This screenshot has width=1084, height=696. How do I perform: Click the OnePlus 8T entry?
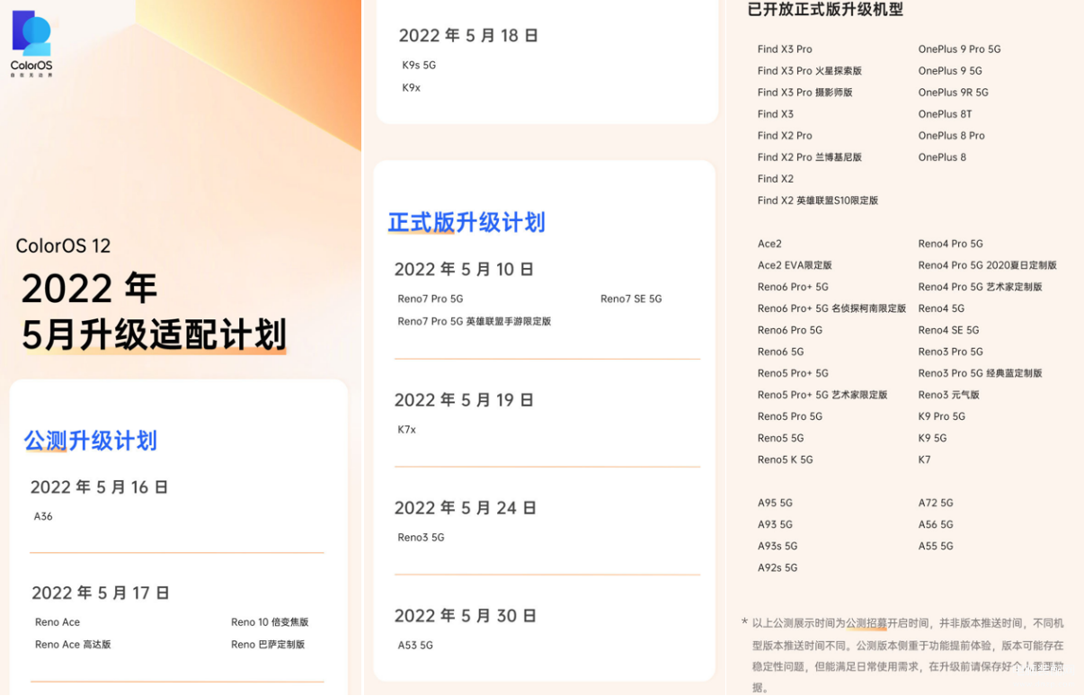click(x=945, y=114)
